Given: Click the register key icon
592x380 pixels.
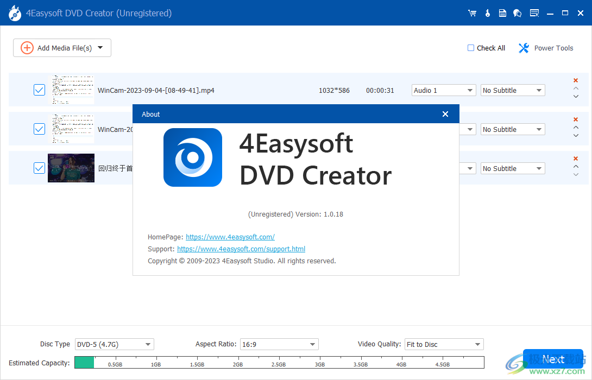Looking at the screenshot, I should (487, 12).
